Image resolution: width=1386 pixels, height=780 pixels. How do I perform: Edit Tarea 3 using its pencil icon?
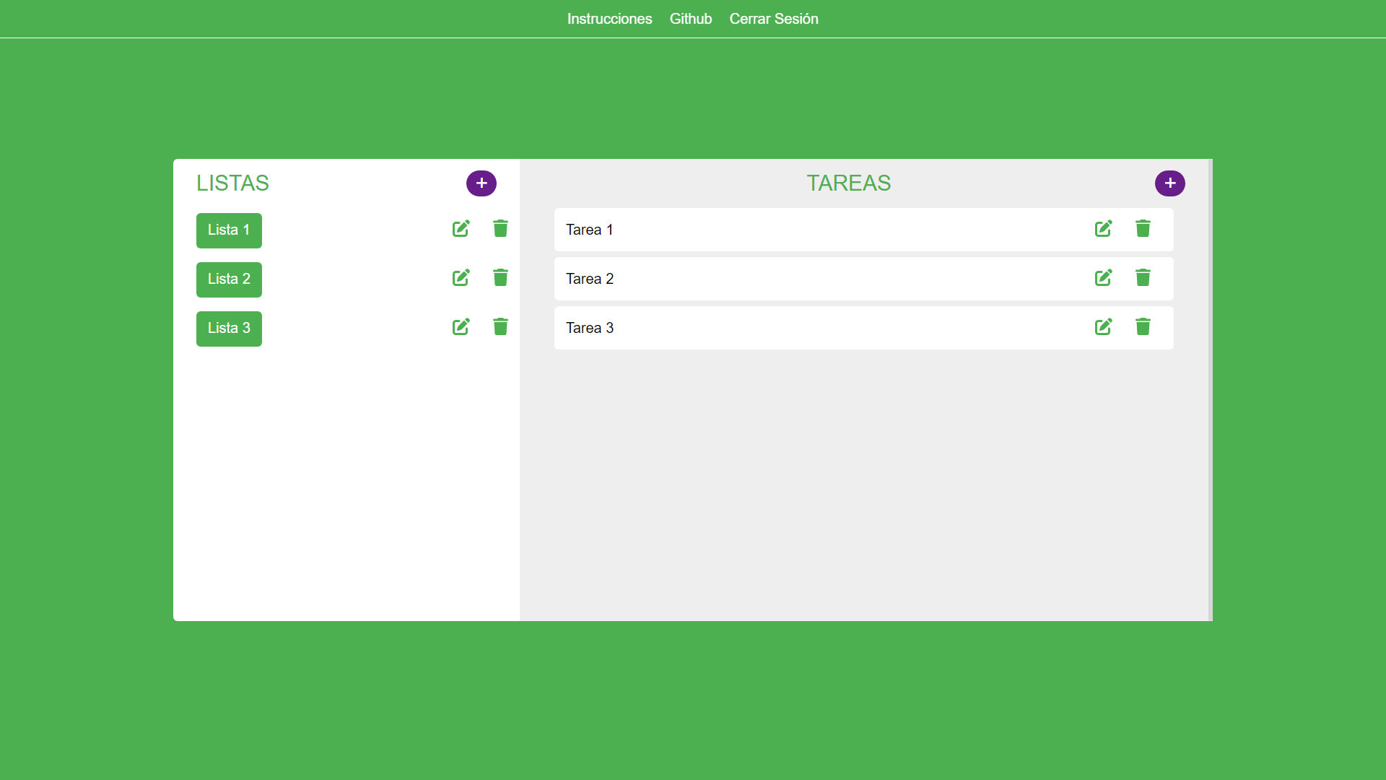tap(1103, 326)
